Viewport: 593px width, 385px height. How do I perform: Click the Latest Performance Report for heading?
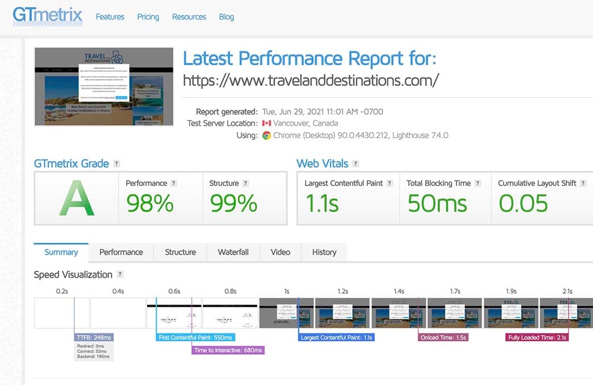(x=310, y=59)
